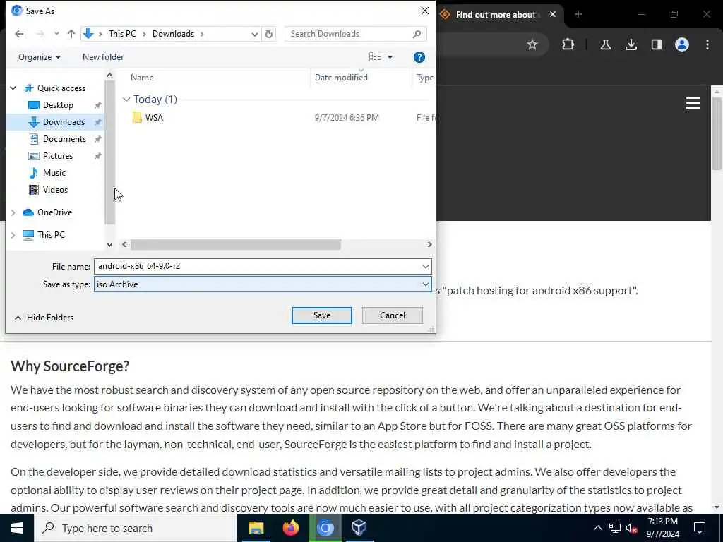Click the navigation pane down scroll arrow
The width and height of the screenshot is (723, 542).
coord(109,244)
